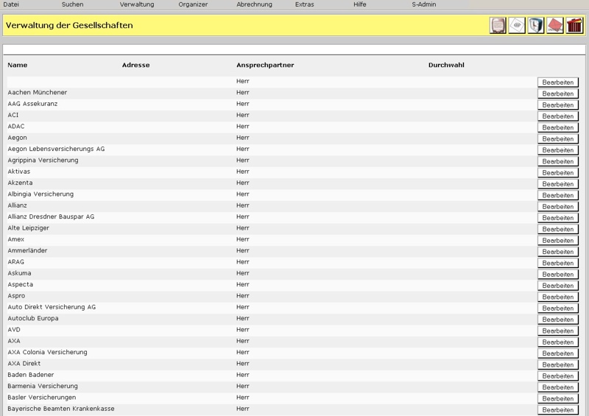589x416 pixels.
Task: Edit the Aktivas row
Action: pos(558,172)
